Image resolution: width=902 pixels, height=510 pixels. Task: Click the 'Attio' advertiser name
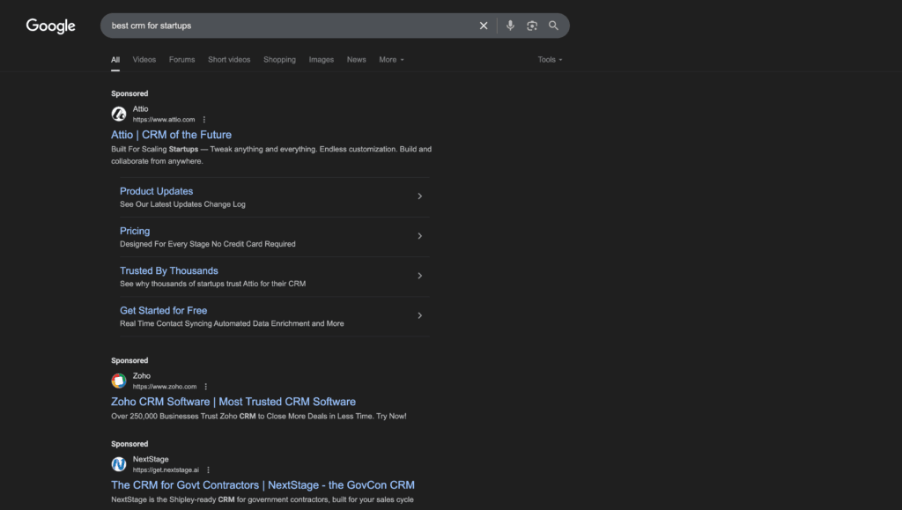[x=140, y=108]
